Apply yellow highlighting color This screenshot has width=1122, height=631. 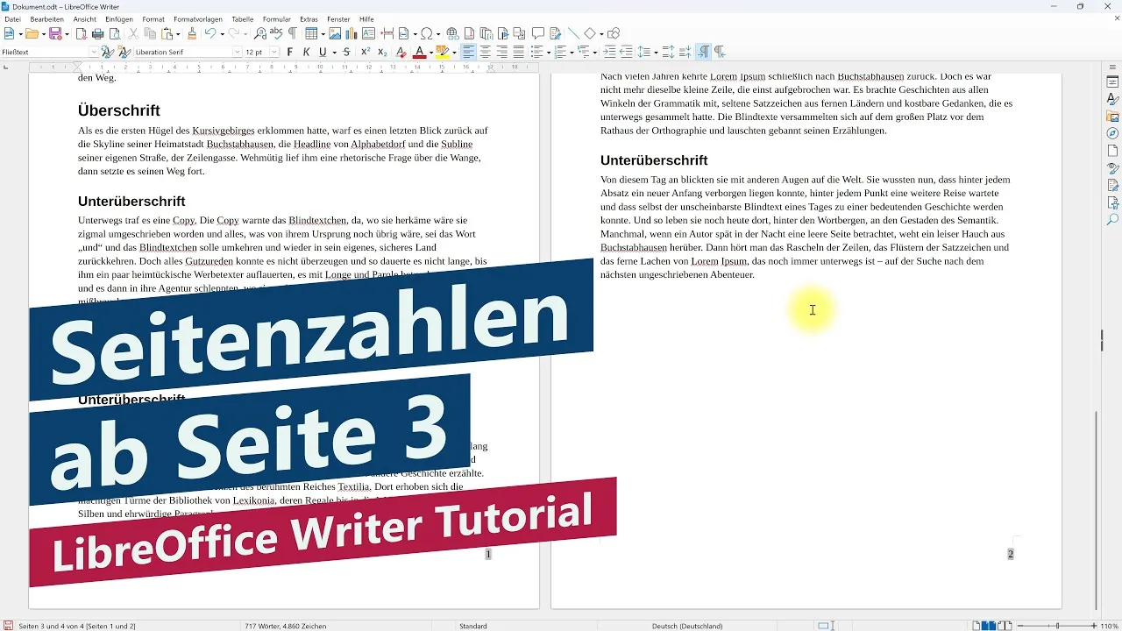tap(443, 52)
